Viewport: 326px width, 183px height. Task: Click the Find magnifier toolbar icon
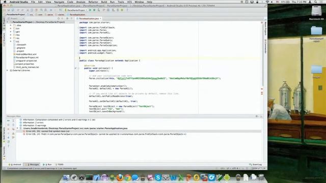point(42,10)
